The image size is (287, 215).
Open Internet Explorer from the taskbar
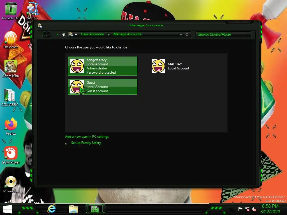click(x=52, y=209)
